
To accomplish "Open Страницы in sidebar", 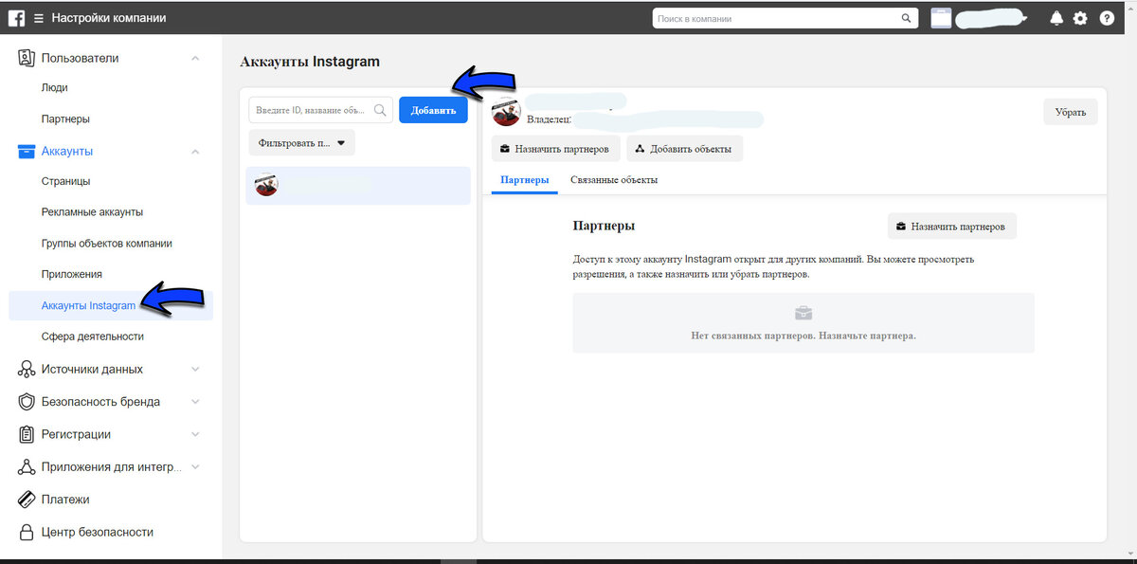I will [66, 181].
